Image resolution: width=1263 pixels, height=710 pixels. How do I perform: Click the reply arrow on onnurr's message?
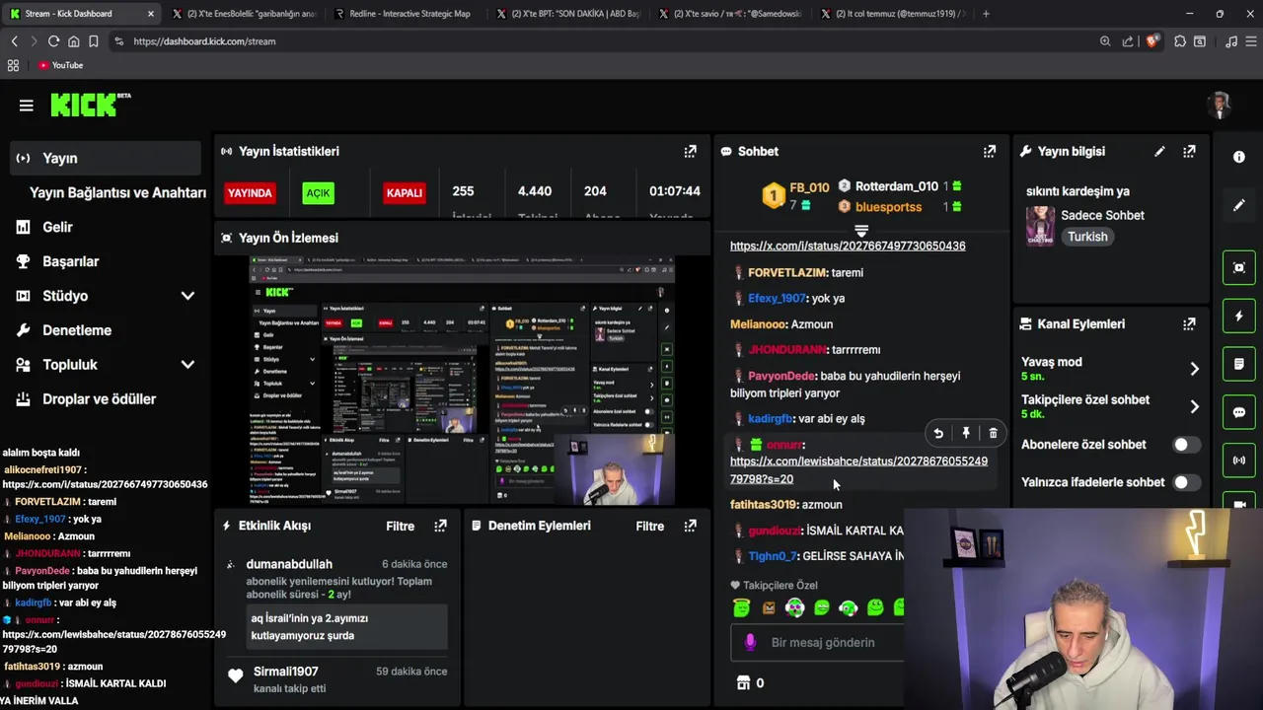[938, 433]
